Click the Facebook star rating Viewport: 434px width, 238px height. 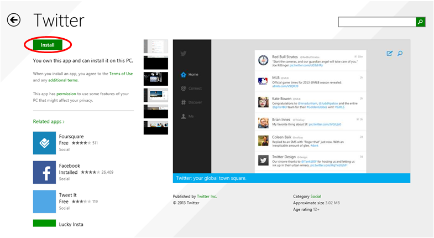point(91,172)
